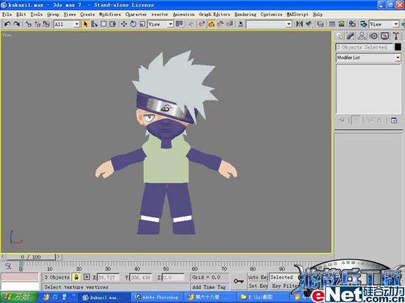Open the MAXScript menu
Screen dimensions: 405x303
point(297,15)
